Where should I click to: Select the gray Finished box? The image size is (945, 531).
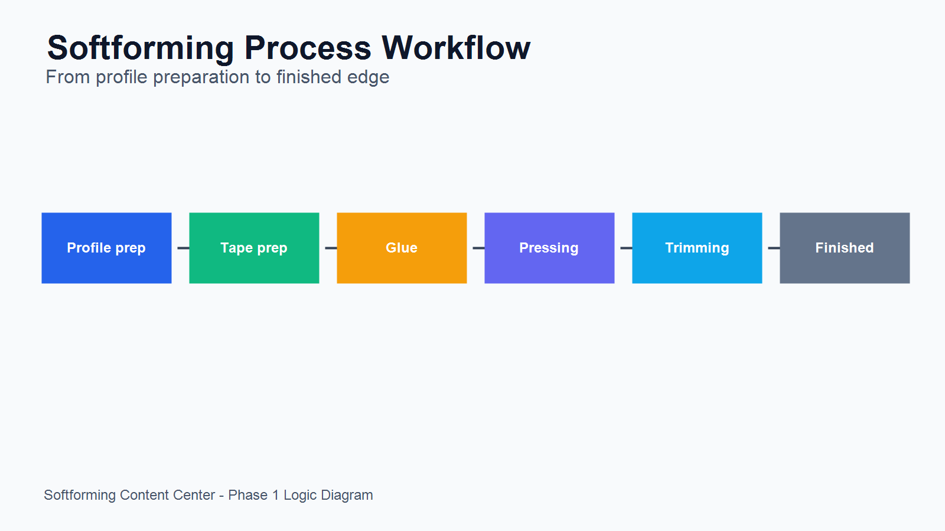coord(845,248)
